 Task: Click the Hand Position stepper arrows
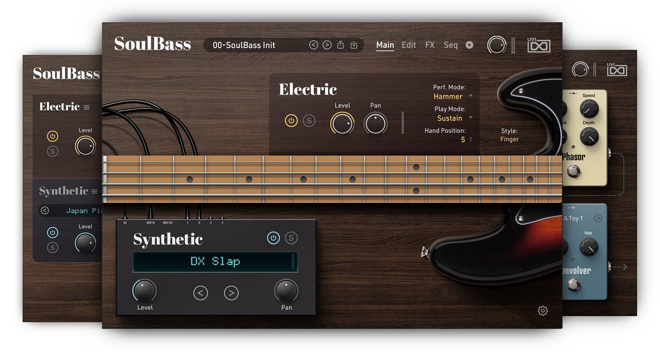pyautogui.click(x=471, y=140)
